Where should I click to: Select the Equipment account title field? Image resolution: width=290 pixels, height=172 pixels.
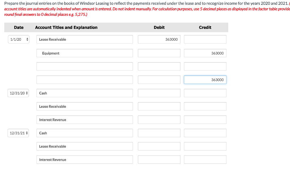pos(84,53)
